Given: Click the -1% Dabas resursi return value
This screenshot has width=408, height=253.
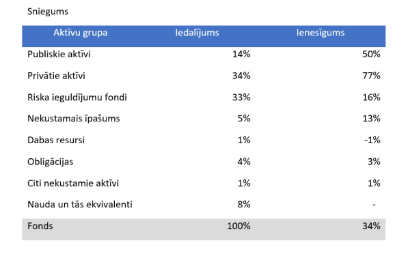Looking at the screenshot, I should point(372,140).
